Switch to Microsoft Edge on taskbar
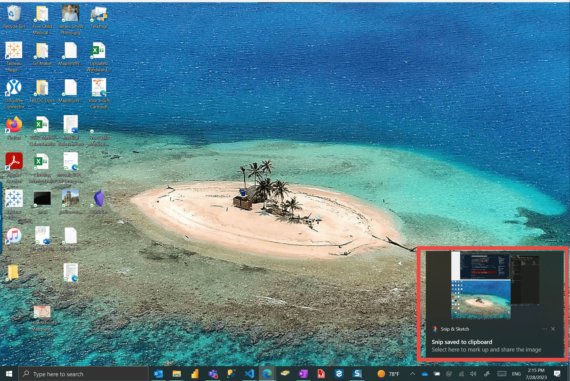This screenshot has height=381, width=570. (267, 374)
